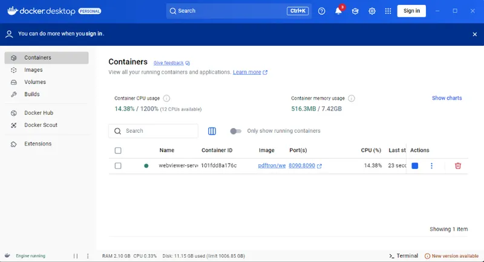Viewport: 484px width, 262px height.
Task: Open the Give feedback link
Action: [169, 63]
